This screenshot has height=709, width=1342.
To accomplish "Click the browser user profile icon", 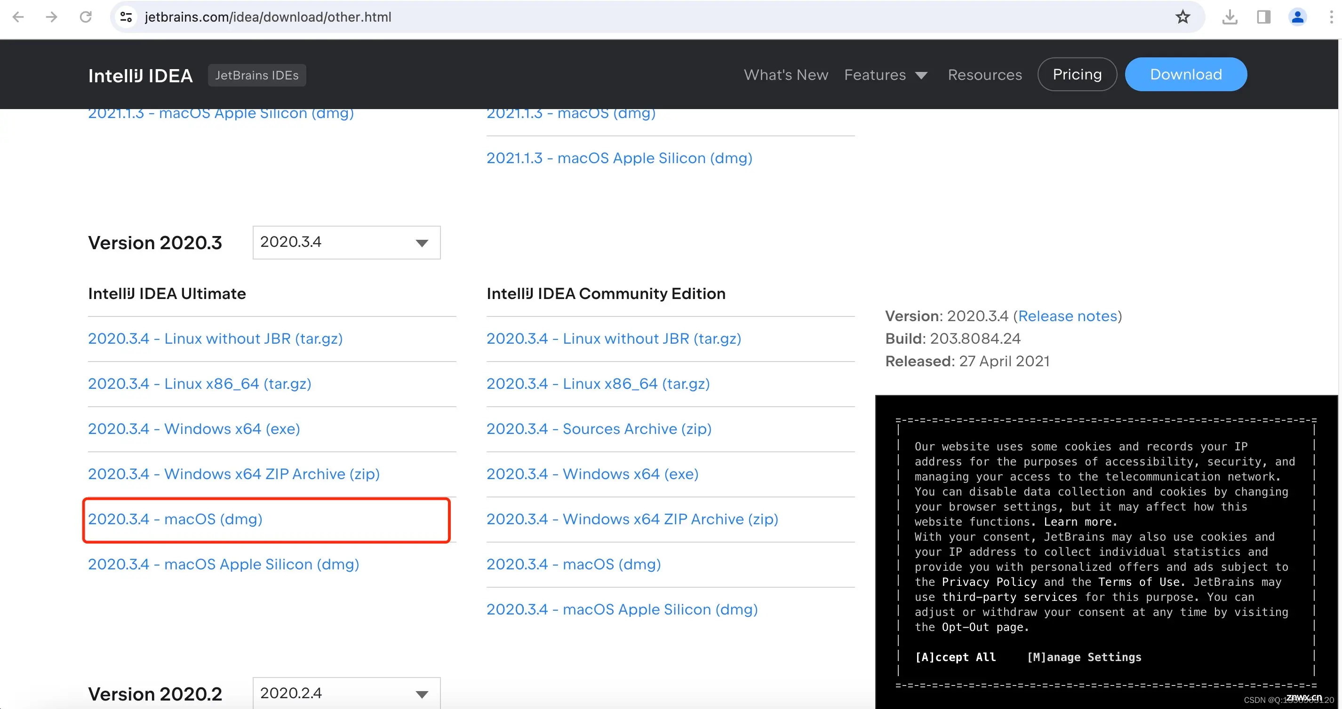I will click(x=1299, y=16).
